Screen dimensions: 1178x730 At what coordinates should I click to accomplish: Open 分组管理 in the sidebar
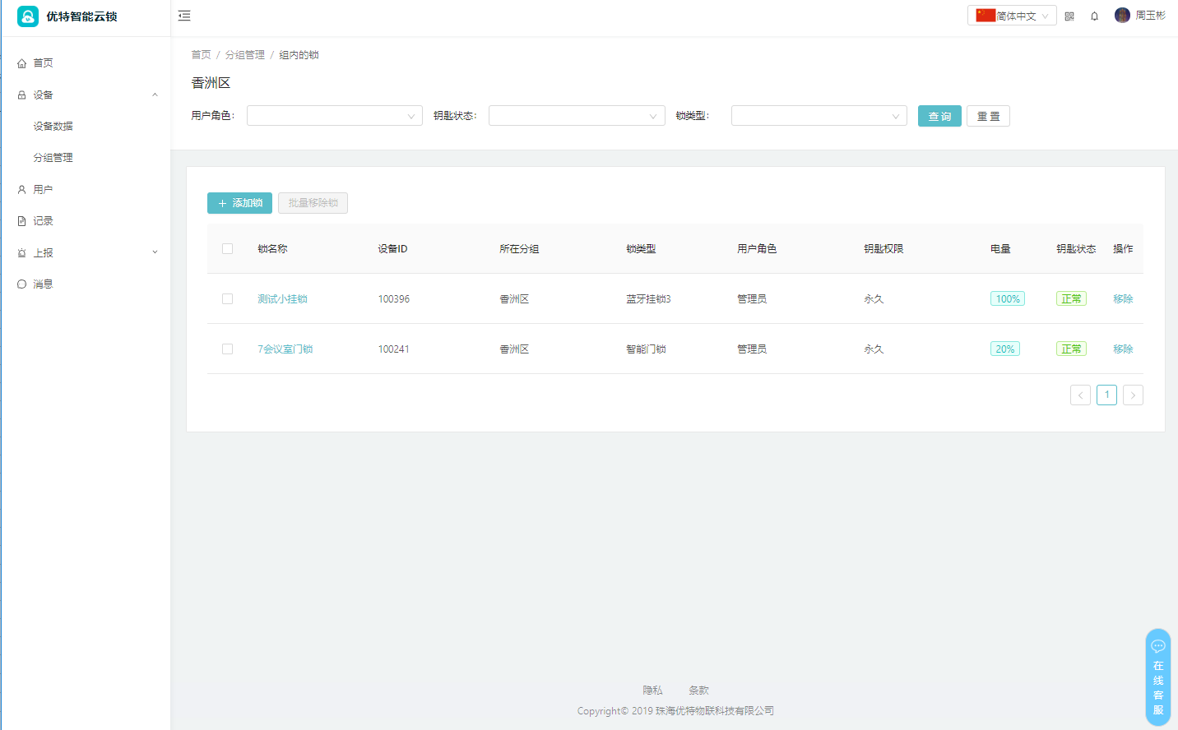click(x=53, y=158)
